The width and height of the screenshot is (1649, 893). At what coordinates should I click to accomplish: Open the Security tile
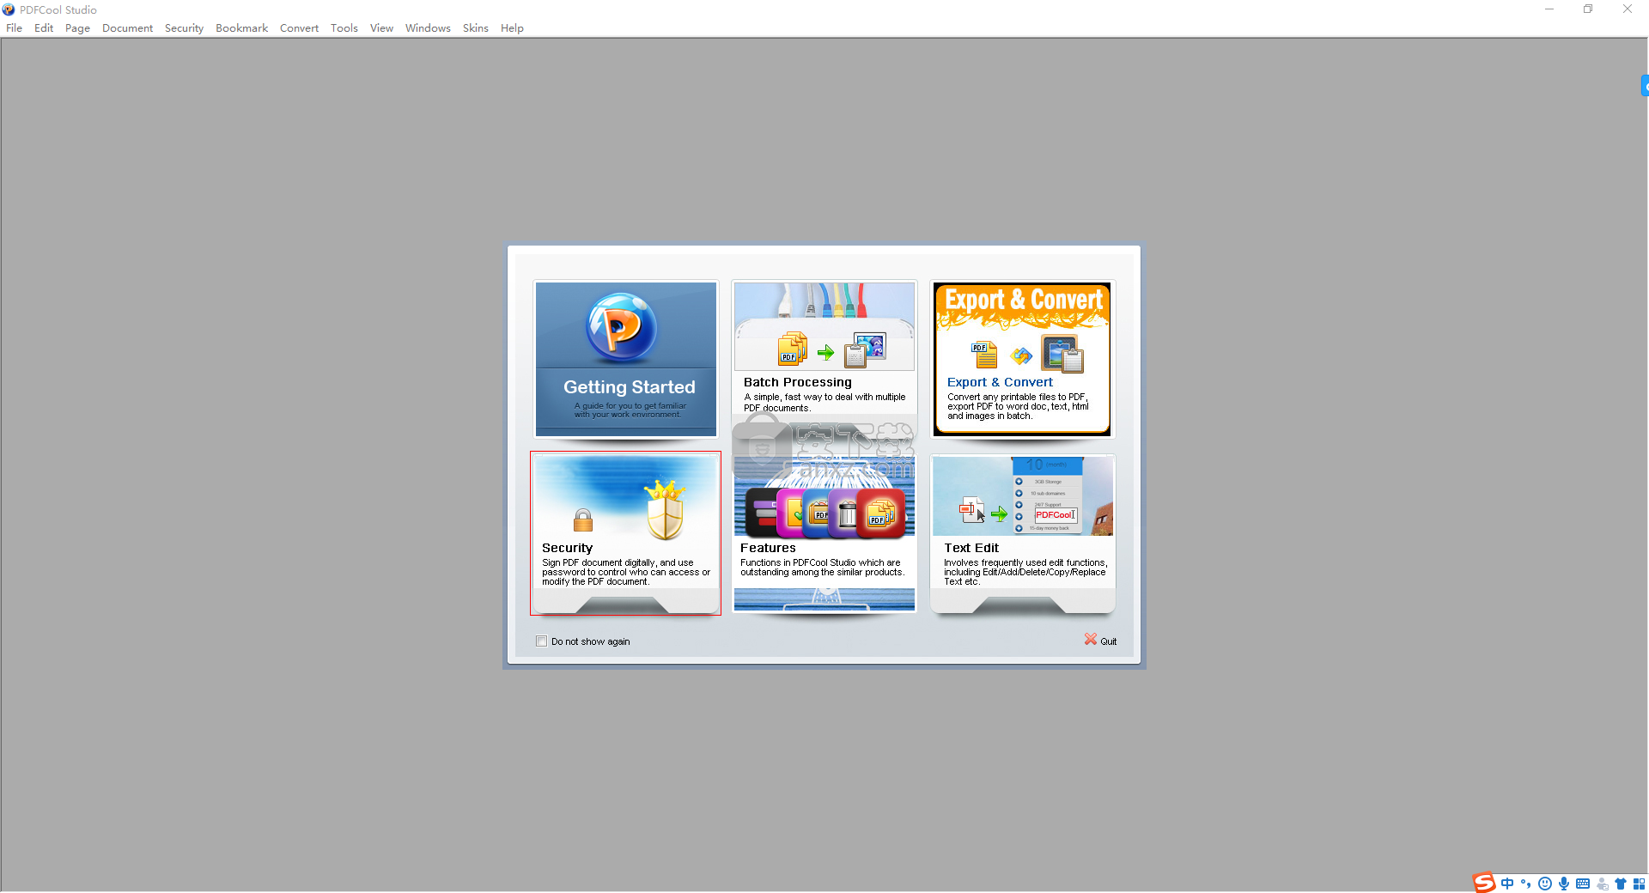tap(626, 533)
